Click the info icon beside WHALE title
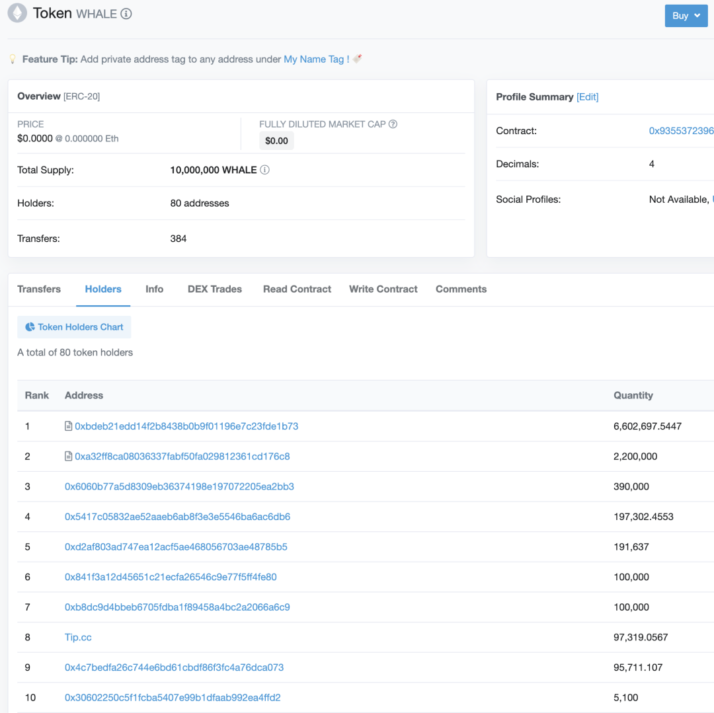 [126, 14]
